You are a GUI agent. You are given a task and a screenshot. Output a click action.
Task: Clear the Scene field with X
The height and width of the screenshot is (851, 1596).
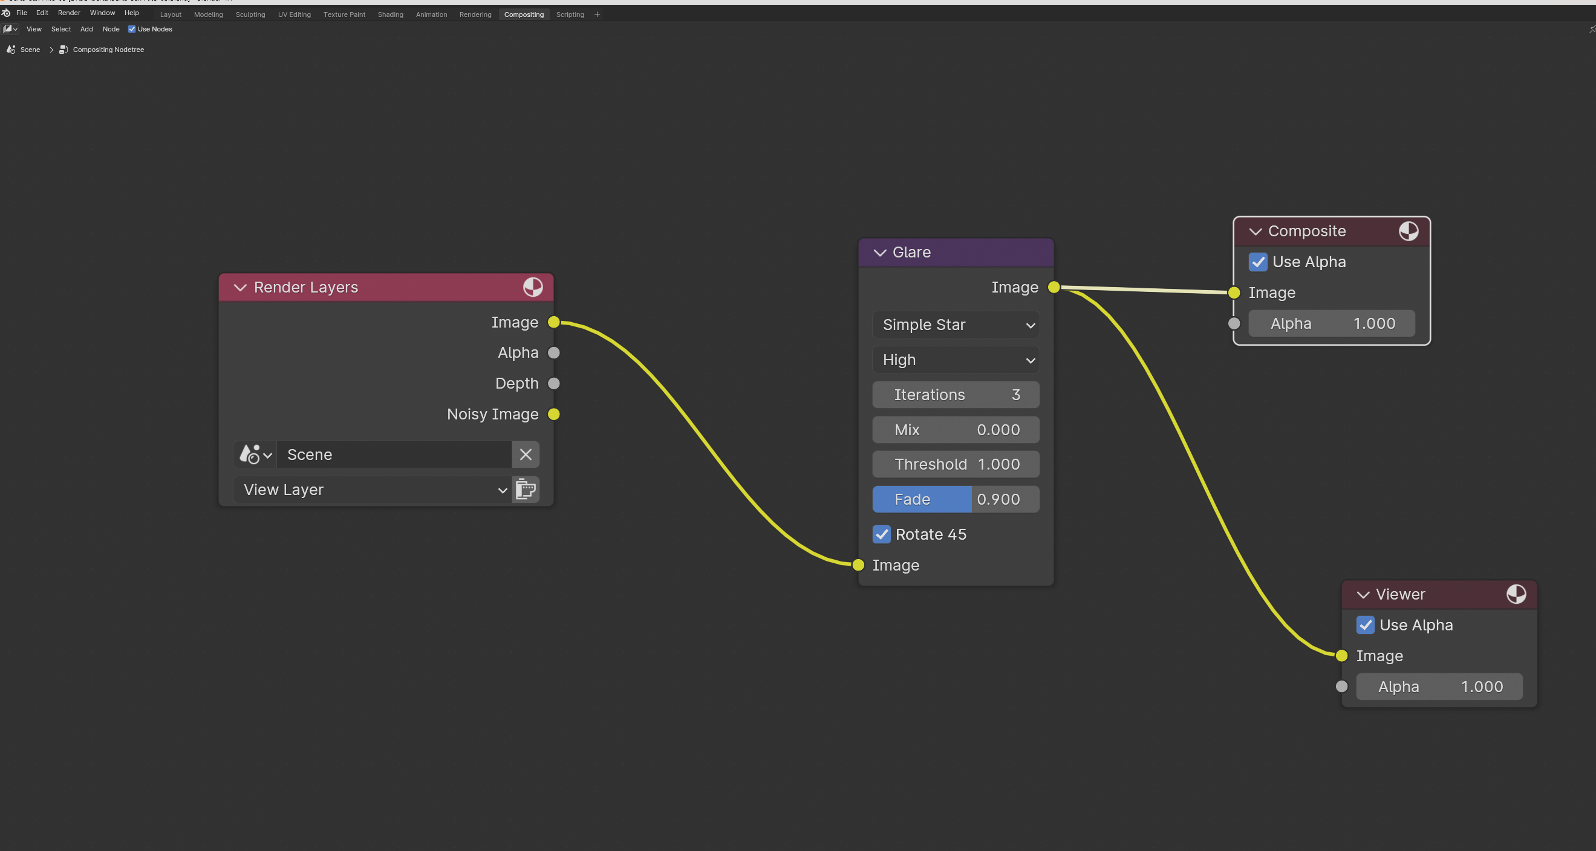pos(526,455)
